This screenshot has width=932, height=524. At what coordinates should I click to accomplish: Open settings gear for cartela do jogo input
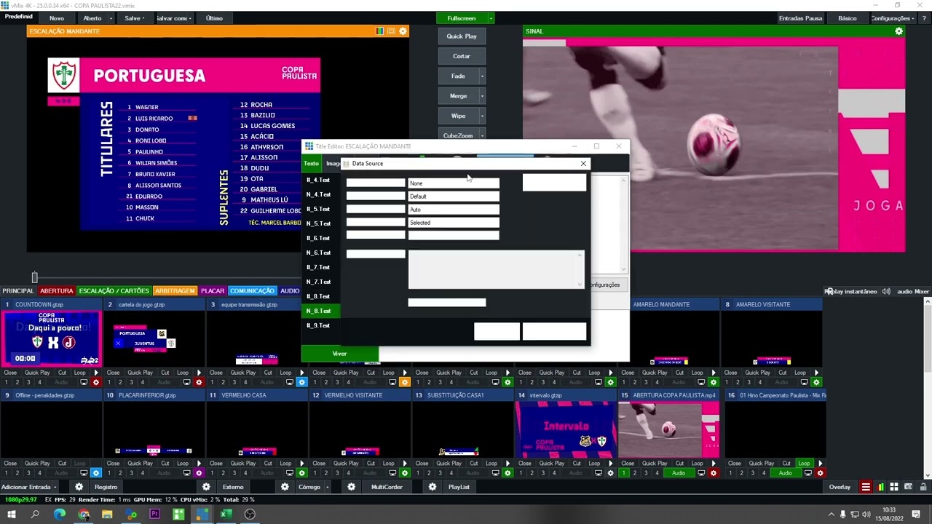coord(199,382)
